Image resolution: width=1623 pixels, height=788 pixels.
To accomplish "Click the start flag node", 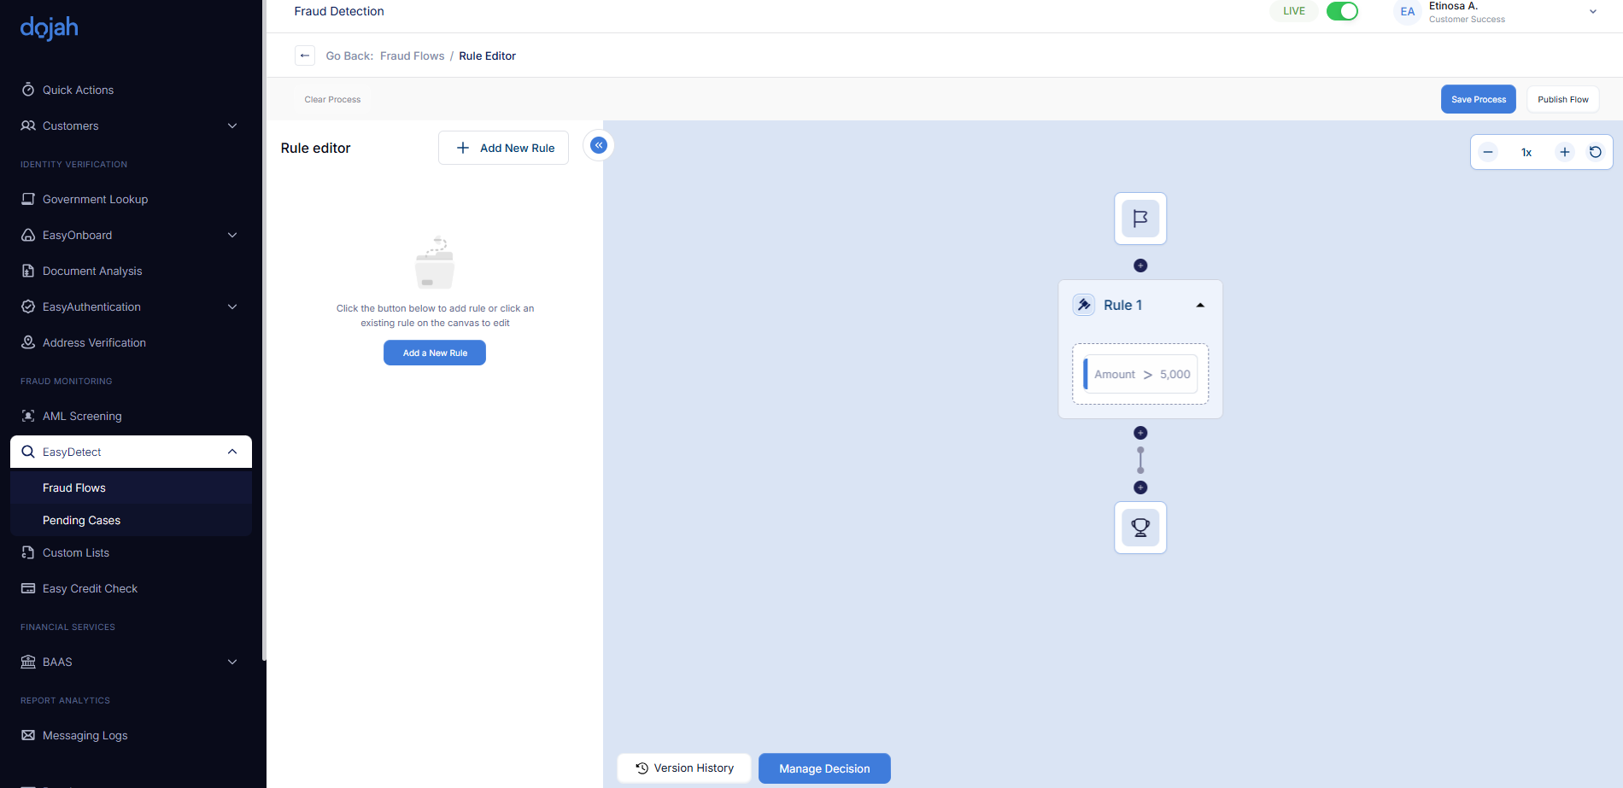I will [1140, 219].
